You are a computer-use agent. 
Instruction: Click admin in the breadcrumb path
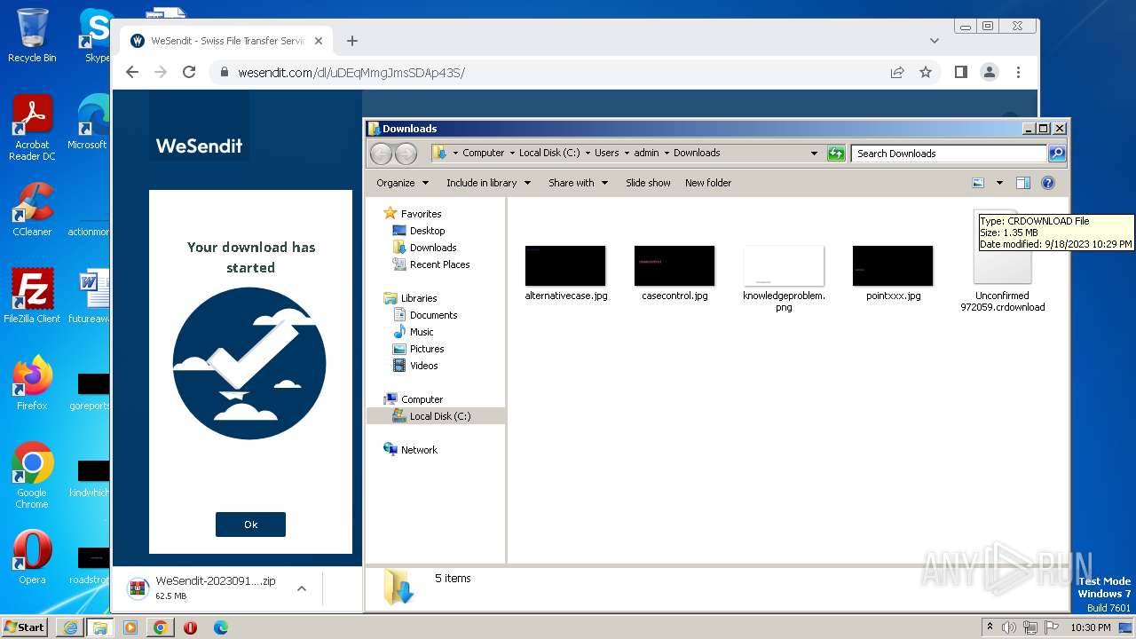click(x=646, y=153)
